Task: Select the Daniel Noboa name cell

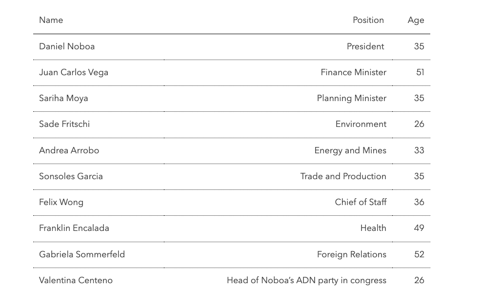Action: (67, 46)
